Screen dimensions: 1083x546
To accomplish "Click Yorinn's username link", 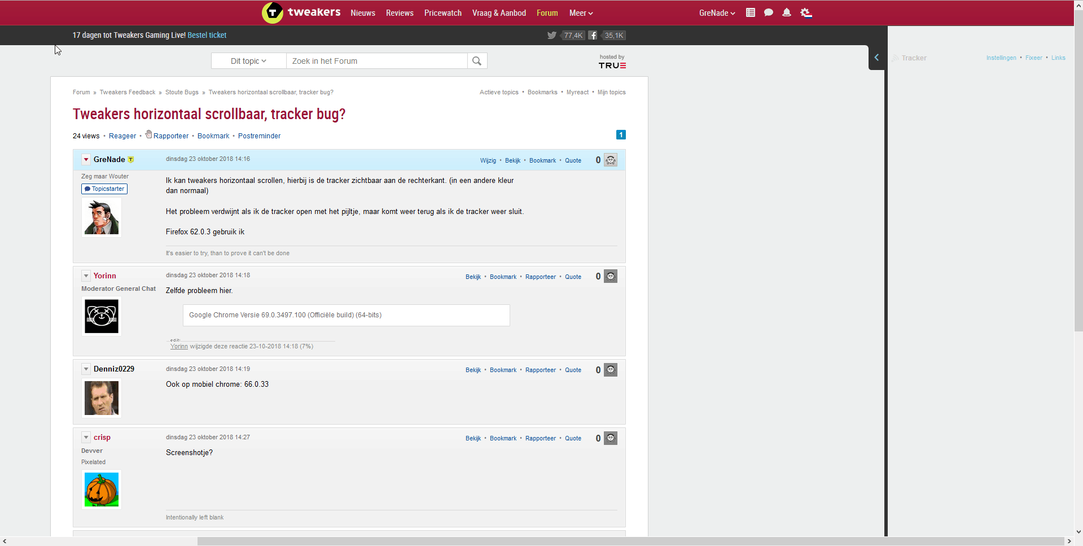I will tap(105, 276).
